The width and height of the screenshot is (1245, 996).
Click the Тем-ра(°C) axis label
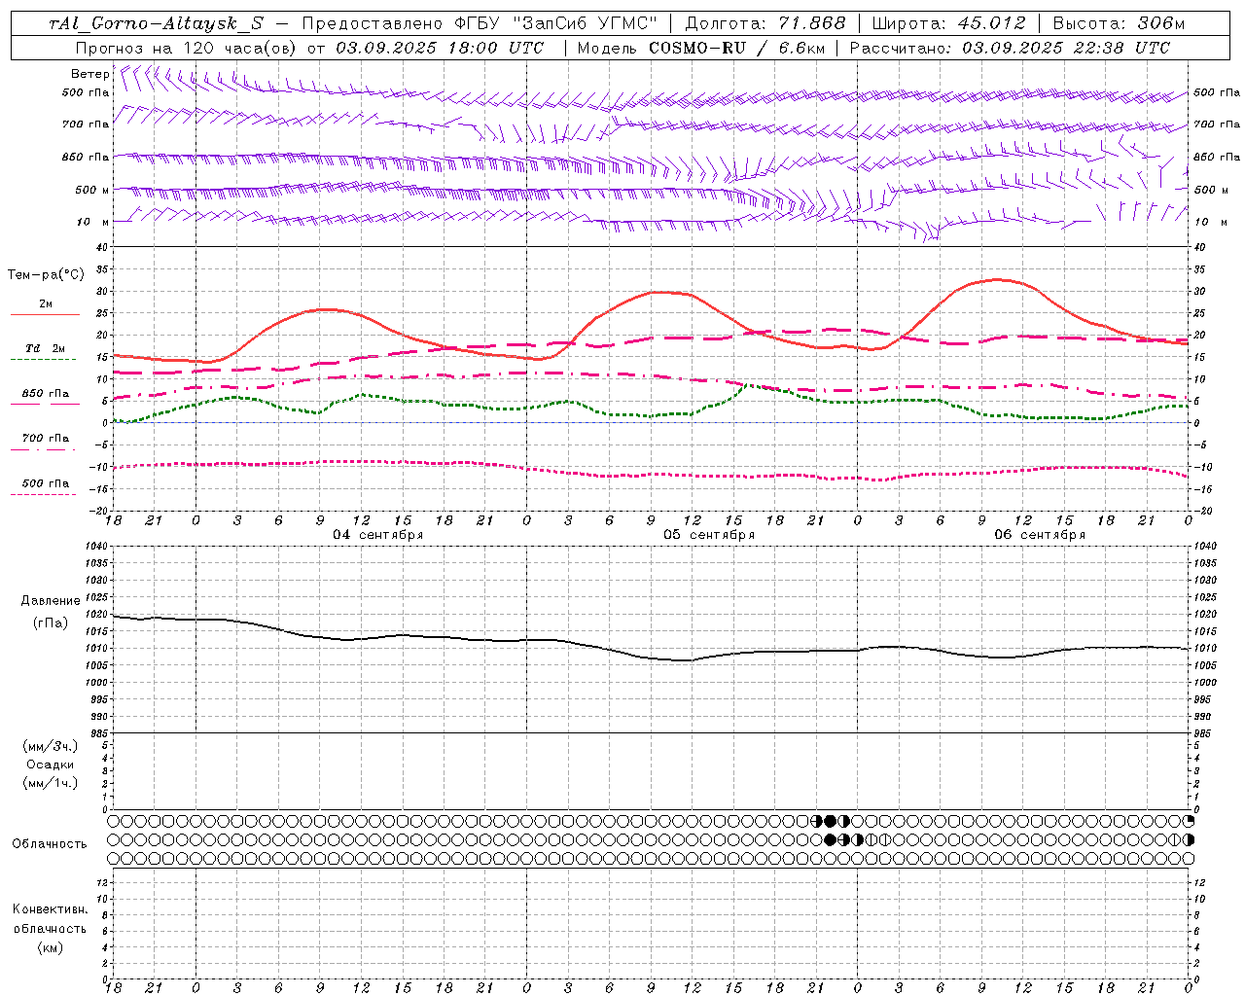pos(46,275)
